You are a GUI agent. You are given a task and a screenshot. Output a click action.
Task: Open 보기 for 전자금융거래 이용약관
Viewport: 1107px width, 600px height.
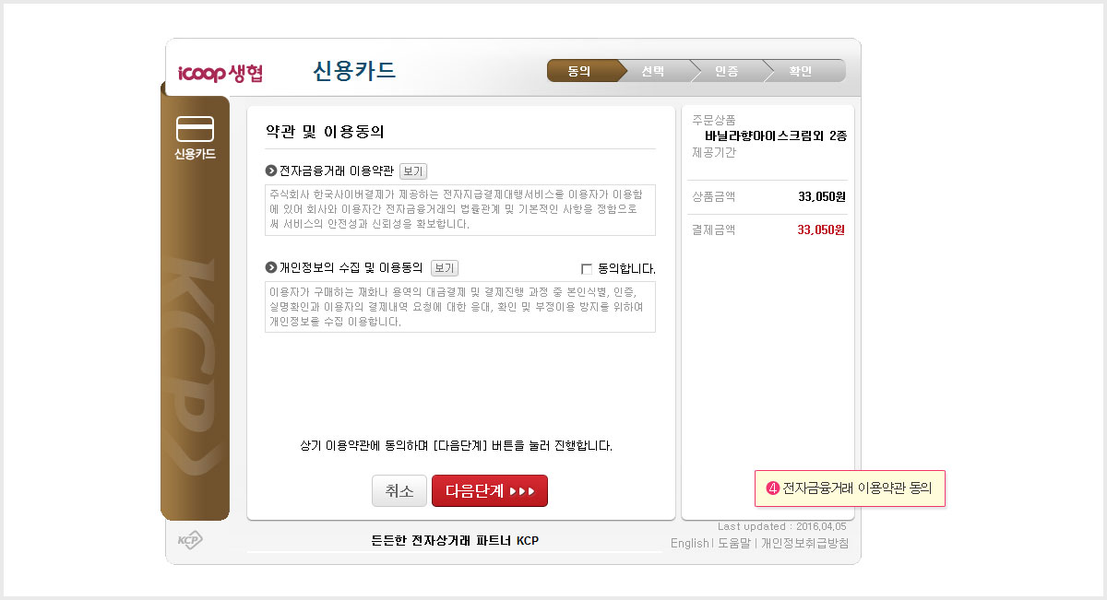click(x=413, y=171)
